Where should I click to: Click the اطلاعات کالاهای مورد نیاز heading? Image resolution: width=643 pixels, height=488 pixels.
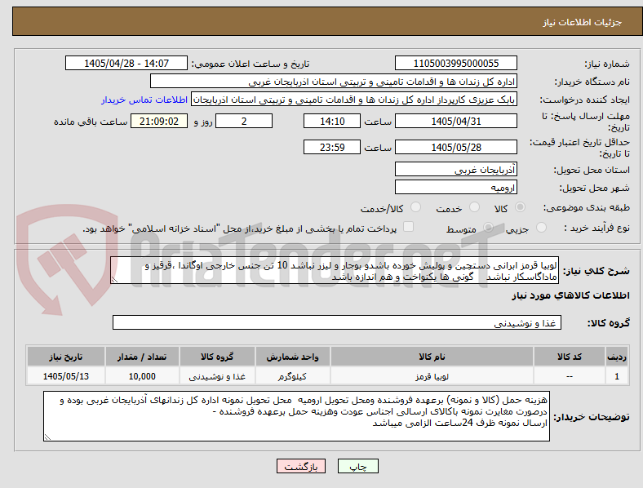coord(570,295)
